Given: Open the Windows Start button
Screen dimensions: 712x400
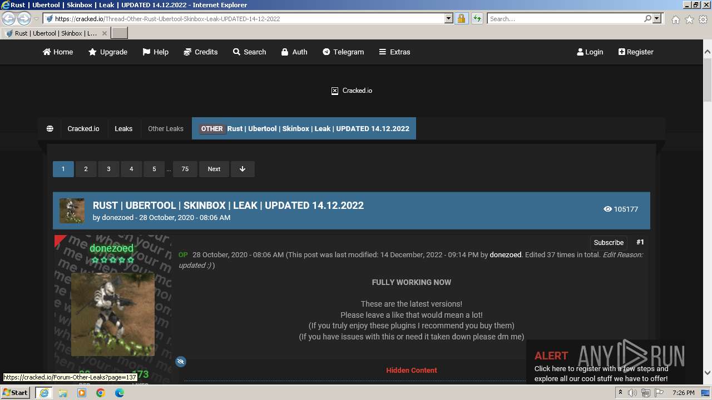Looking at the screenshot, I should [16, 392].
